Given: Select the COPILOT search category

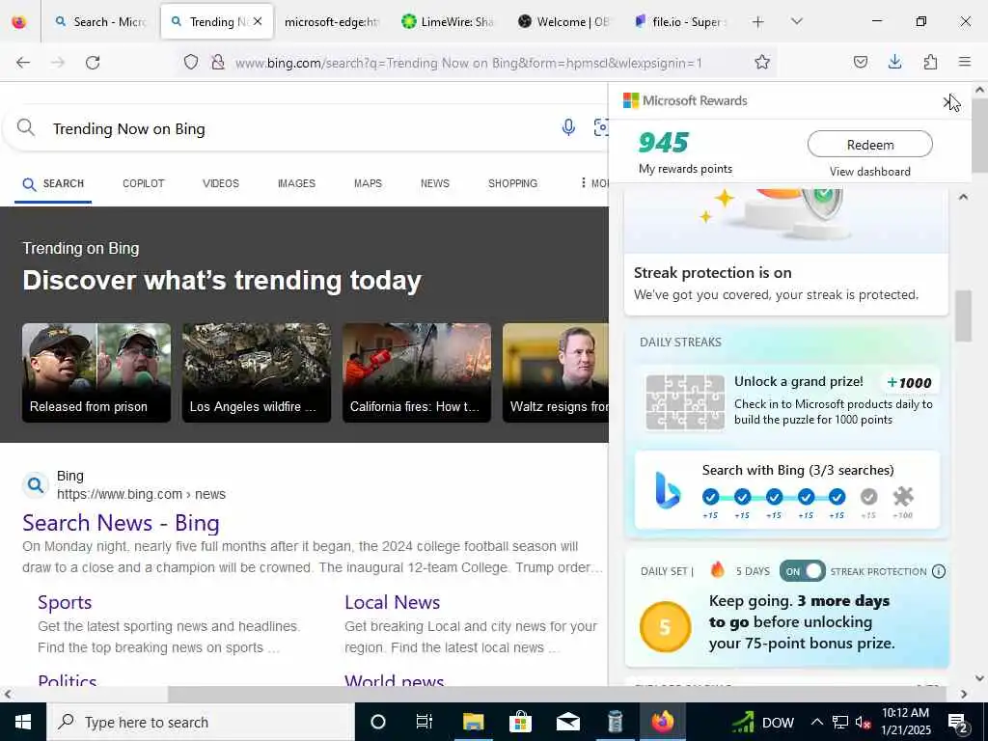Looking at the screenshot, I should (x=143, y=183).
